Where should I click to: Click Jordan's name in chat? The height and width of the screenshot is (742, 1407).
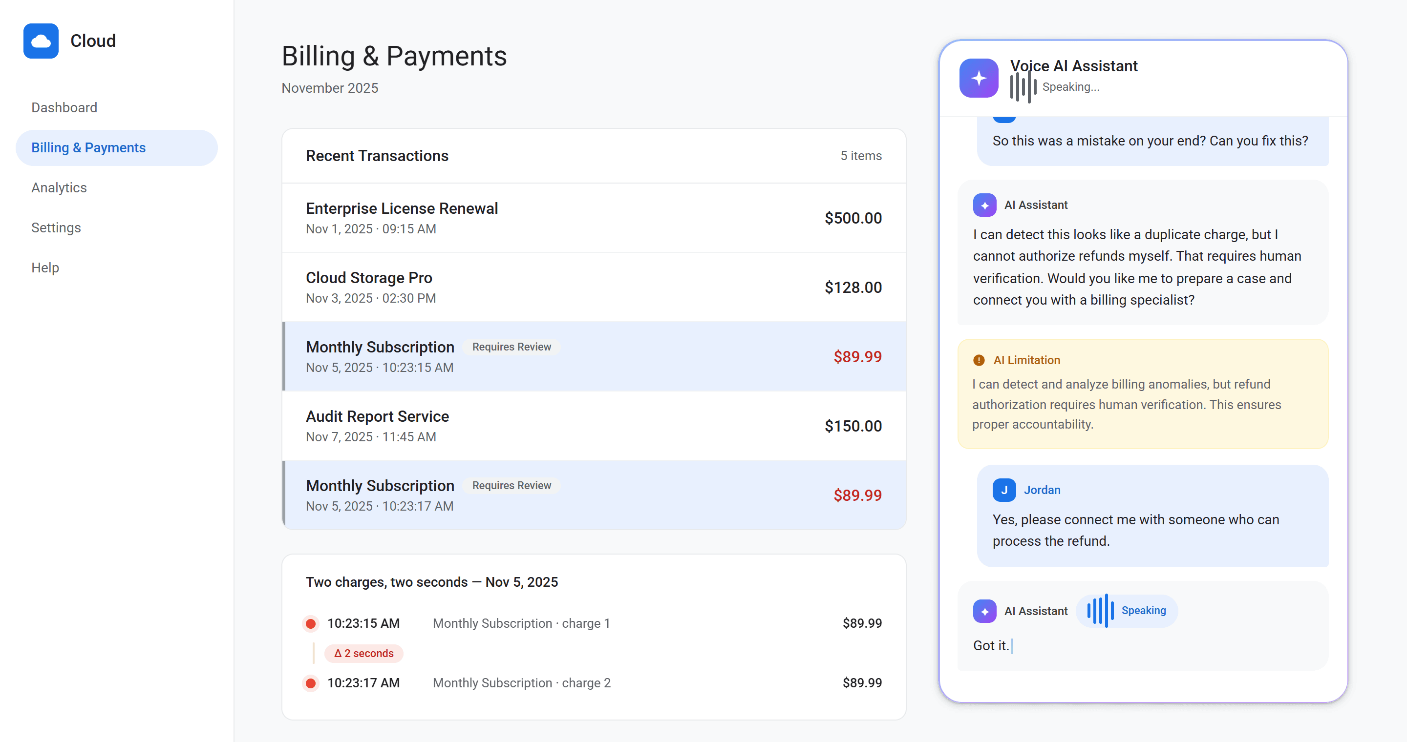[1042, 490]
